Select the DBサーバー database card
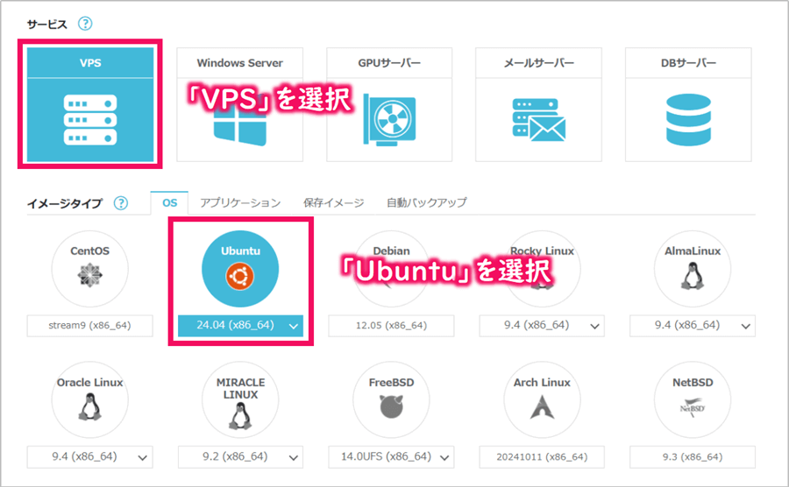789x487 pixels. [x=688, y=104]
